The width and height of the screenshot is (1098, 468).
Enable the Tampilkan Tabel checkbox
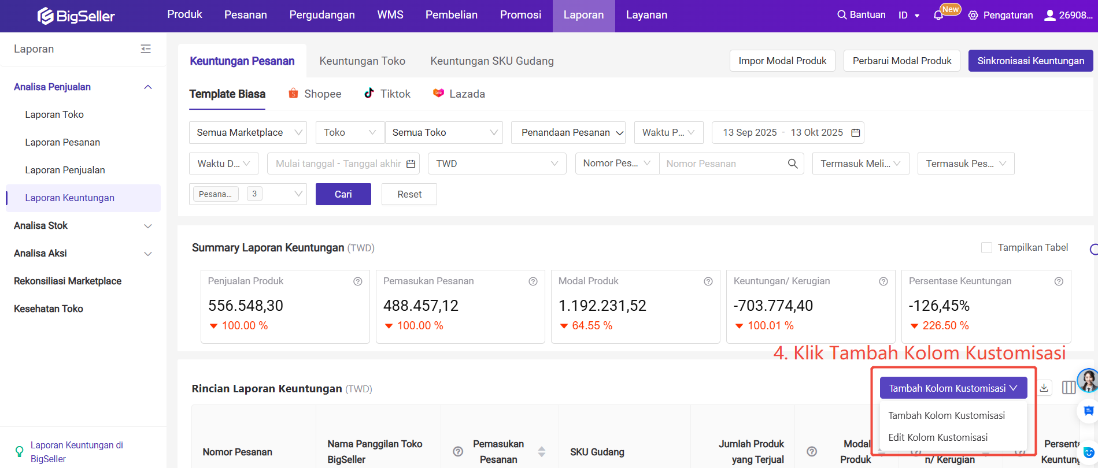tap(986, 248)
